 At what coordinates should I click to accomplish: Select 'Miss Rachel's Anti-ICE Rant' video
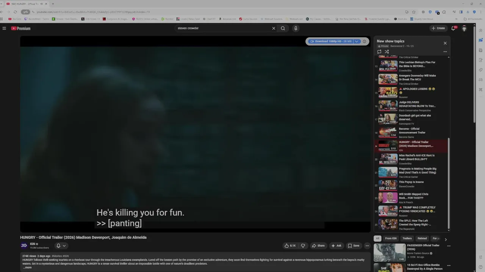pos(411,159)
